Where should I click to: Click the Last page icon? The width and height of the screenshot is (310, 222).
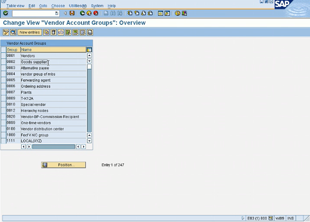coord(150,13)
